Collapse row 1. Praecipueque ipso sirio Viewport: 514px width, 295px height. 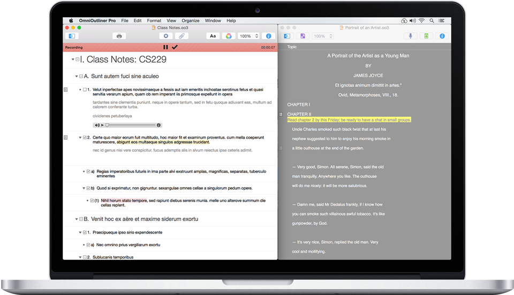[x=80, y=232]
